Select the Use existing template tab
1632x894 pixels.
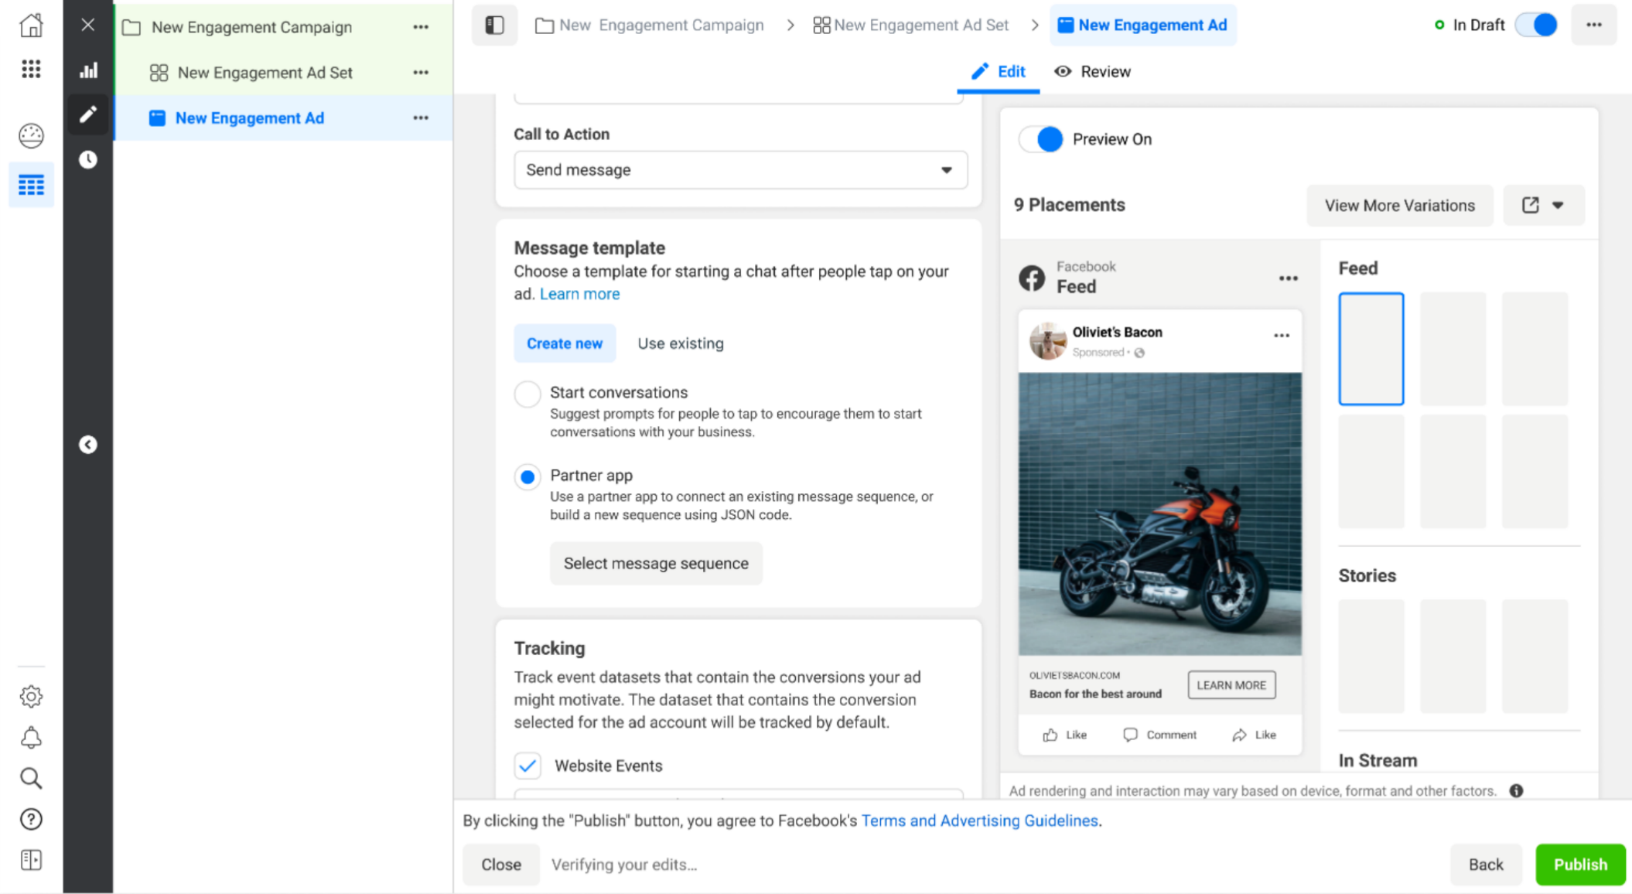tap(681, 343)
